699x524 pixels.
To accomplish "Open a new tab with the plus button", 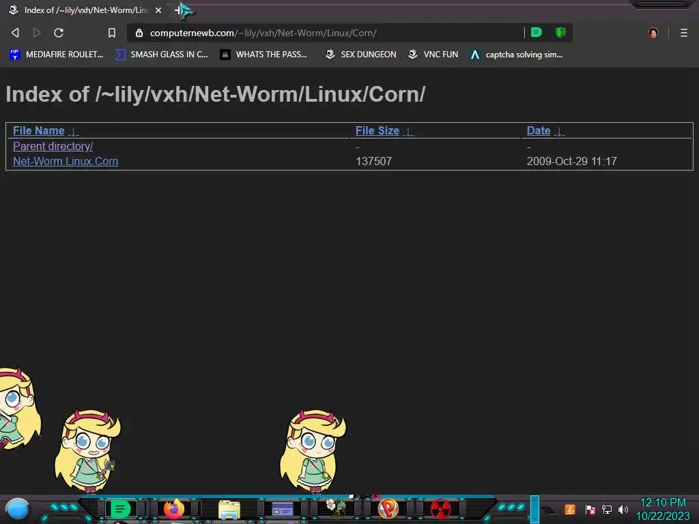I will pos(178,10).
